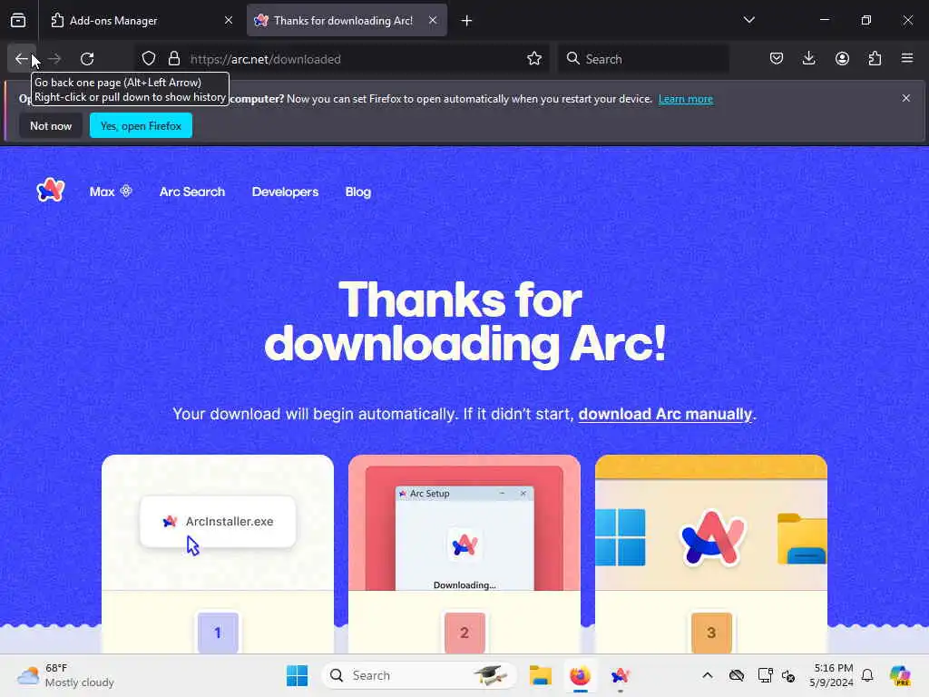Click the Arc Setup step 2 card image
The width and height of the screenshot is (929, 697).
coord(464,523)
